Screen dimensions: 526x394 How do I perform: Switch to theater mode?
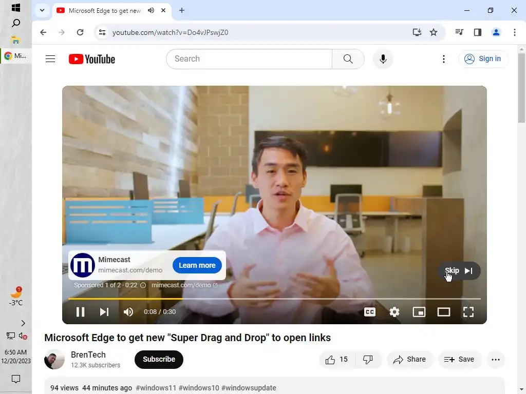[x=444, y=312]
